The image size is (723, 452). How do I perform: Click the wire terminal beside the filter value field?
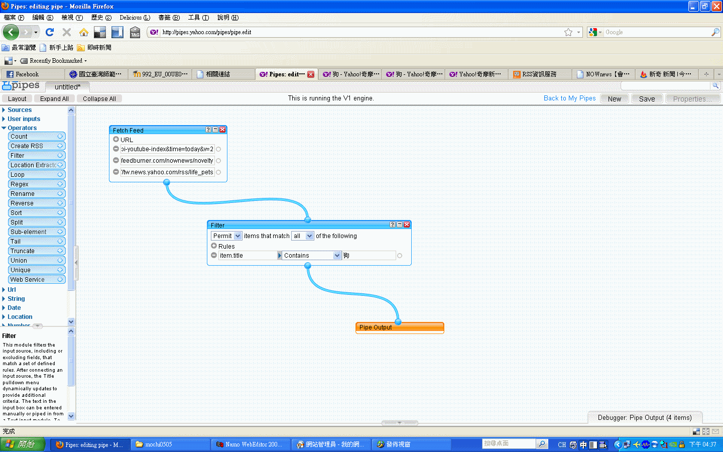(x=400, y=256)
